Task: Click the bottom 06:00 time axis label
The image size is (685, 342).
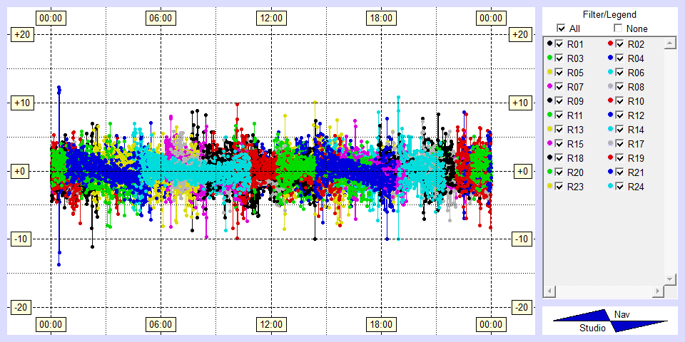Action: coord(160,324)
